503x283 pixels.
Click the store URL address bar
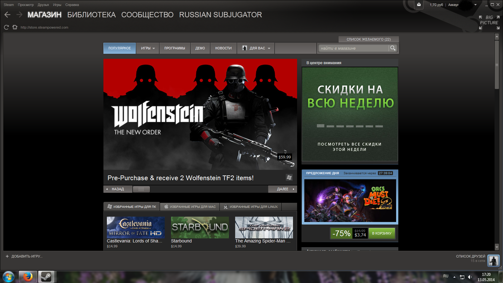[x=44, y=27]
